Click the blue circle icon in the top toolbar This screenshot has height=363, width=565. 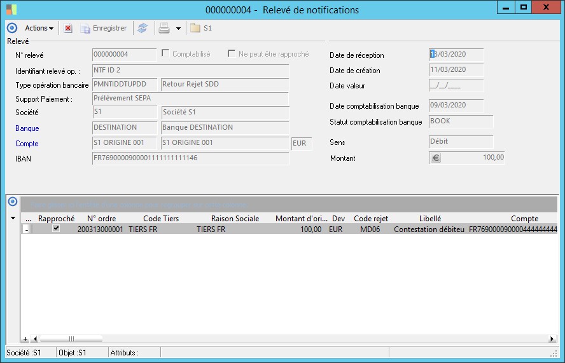(x=11, y=28)
